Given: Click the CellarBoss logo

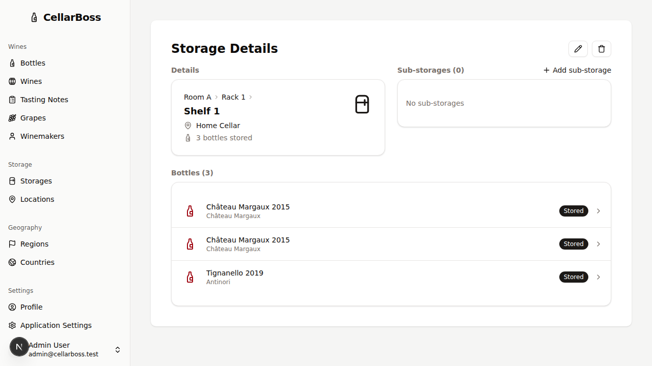Looking at the screenshot, I should click(65, 17).
